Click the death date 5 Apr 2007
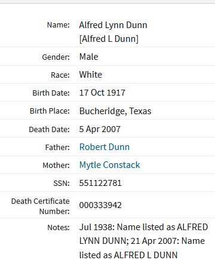This screenshot has width=215, height=266. (100, 129)
